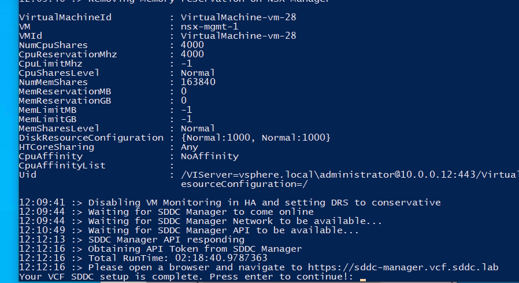The width and height of the screenshot is (519, 283).
Task: Click the https://sddc-manager.vcf.sddc.lab URL
Action: click(x=403, y=267)
